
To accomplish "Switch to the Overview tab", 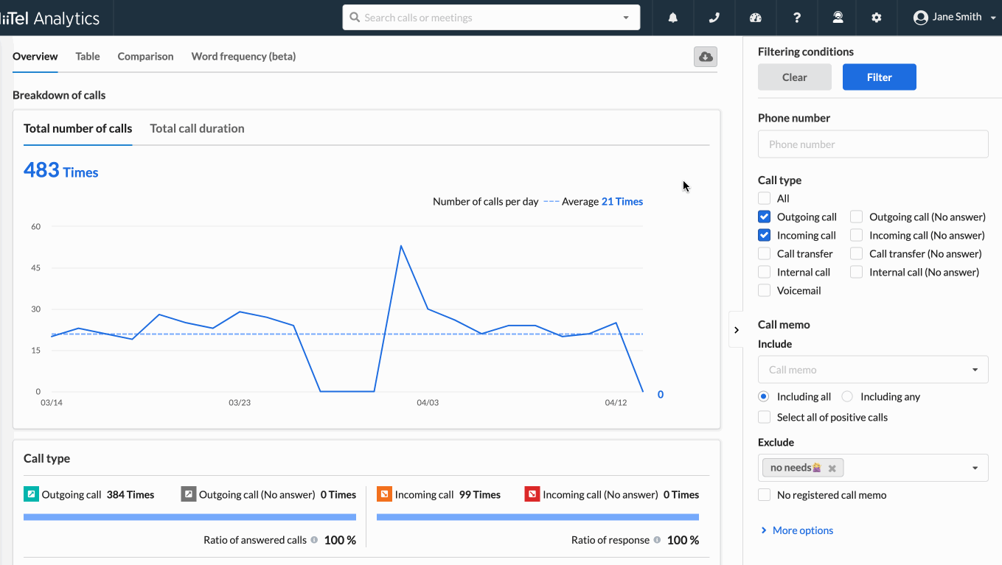I will pyautogui.click(x=35, y=56).
